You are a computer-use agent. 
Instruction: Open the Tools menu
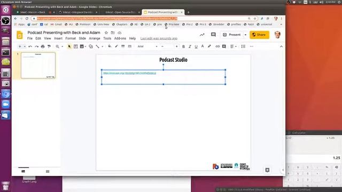(x=107, y=38)
